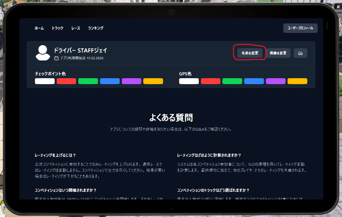The image size is (342, 217).
Task: Select yellow checkpoint color swatch
Action: click(x=153, y=81)
